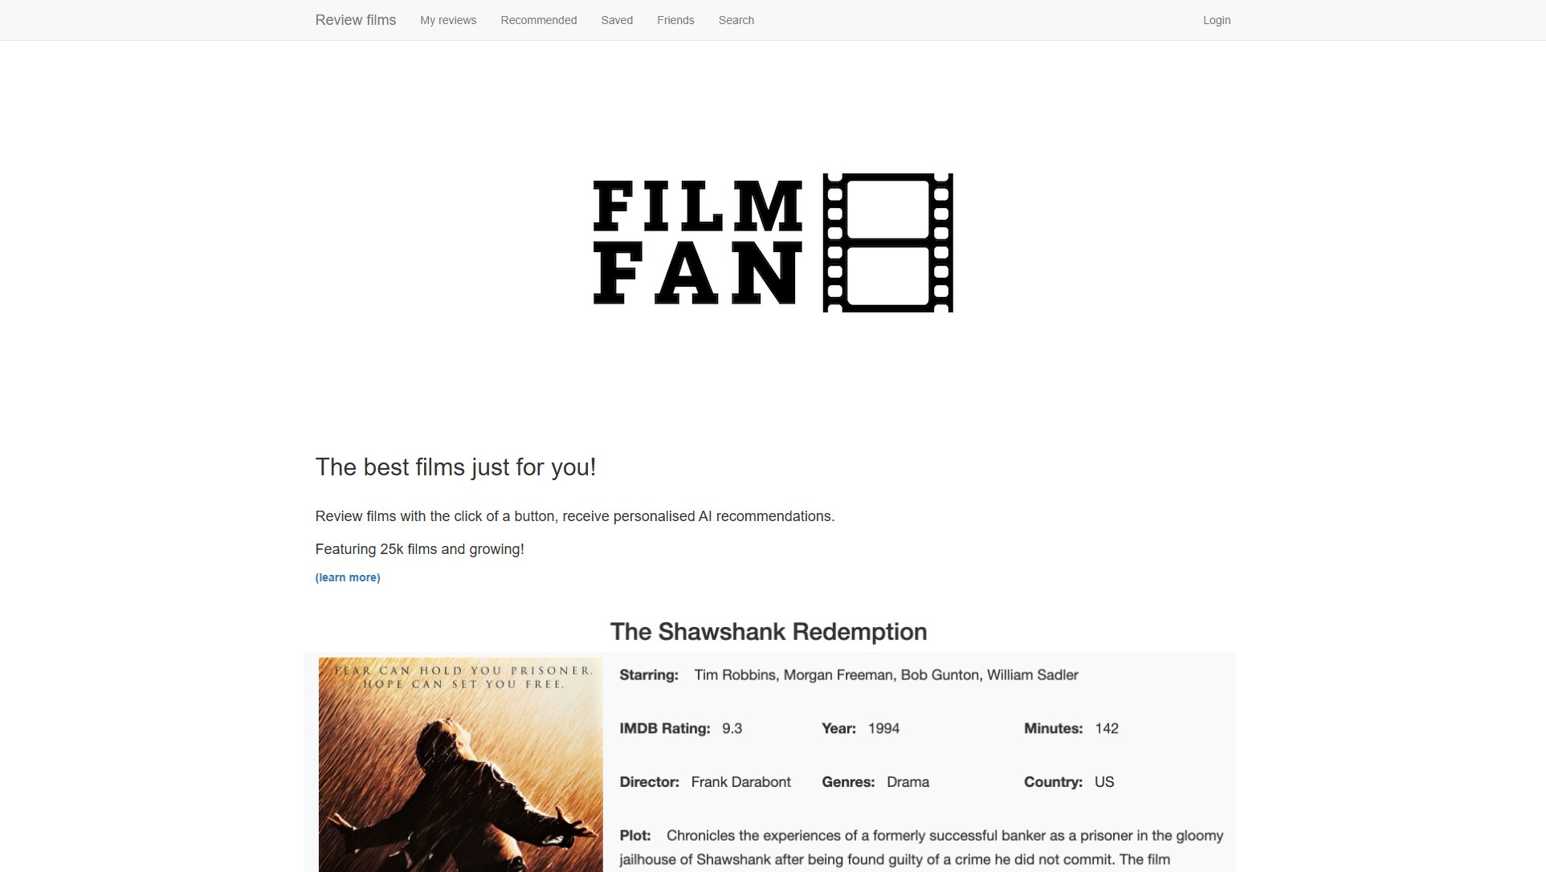1546x872 pixels.
Task: Click the Drama genre label
Action: (908, 782)
